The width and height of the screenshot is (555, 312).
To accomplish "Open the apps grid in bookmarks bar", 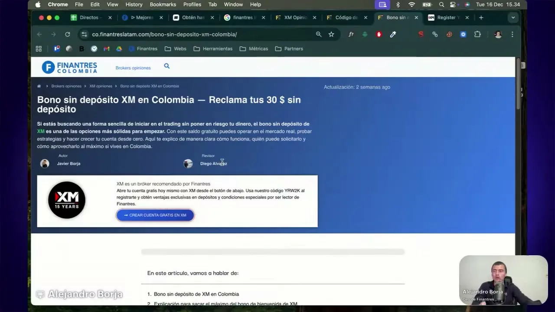I will coord(39,49).
